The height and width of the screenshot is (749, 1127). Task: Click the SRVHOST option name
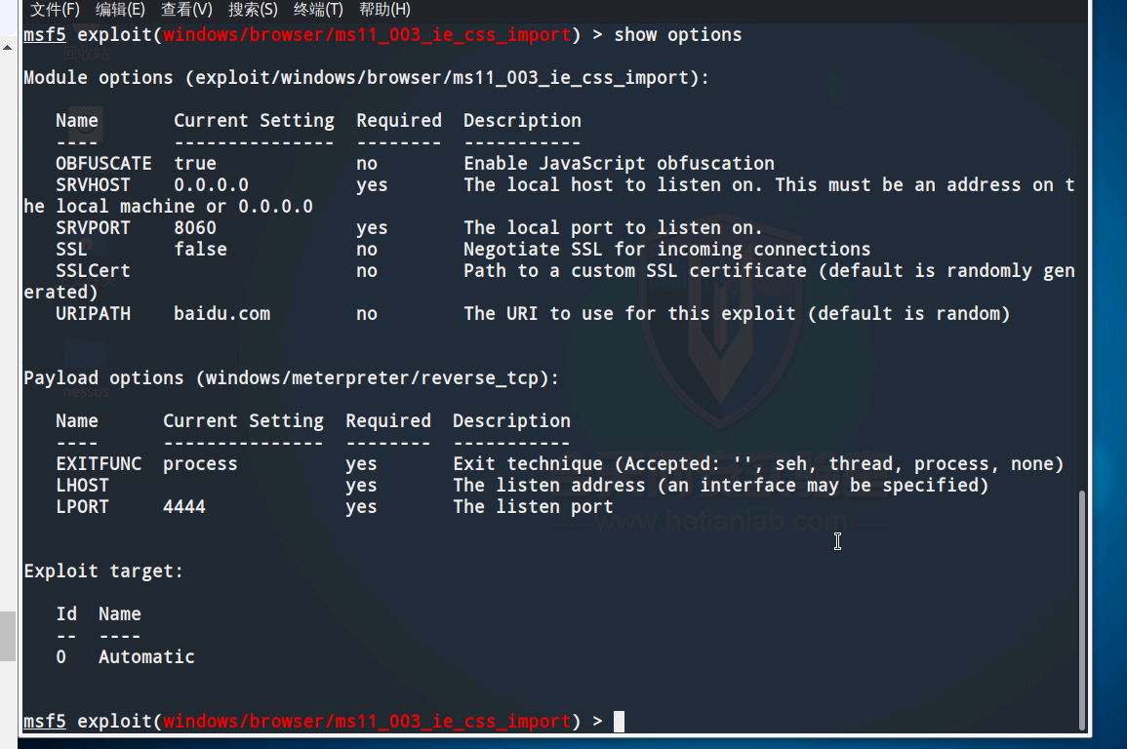pos(93,185)
